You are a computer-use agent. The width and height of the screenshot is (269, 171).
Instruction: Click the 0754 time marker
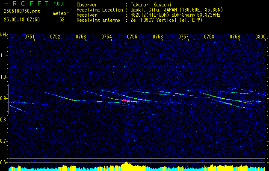click(x=106, y=37)
